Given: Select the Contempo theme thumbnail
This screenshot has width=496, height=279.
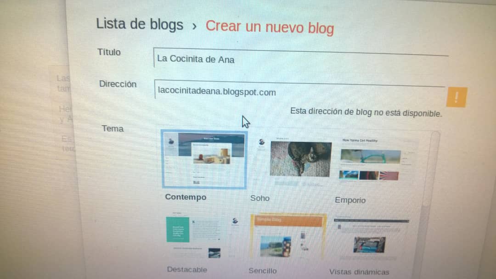Looking at the screenshot, I should pos(204,159).
